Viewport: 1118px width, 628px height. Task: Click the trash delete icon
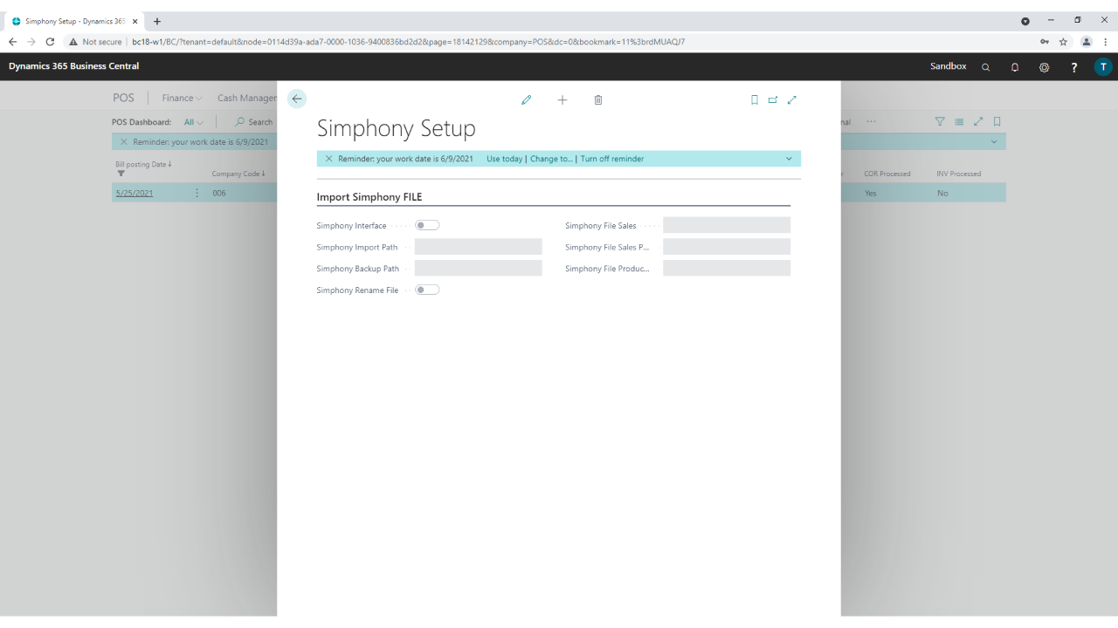[598, 100]
